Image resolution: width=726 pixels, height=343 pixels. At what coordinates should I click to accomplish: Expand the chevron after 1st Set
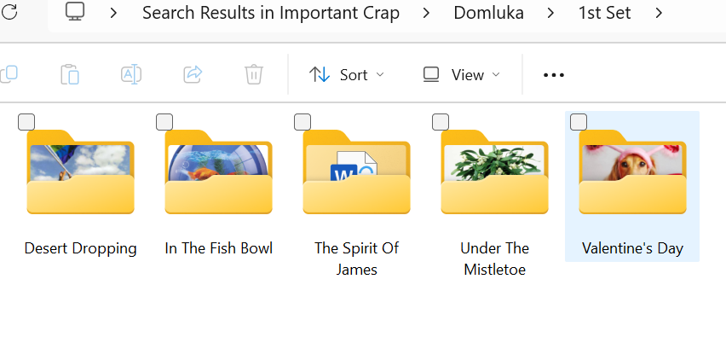click(659, 13)
